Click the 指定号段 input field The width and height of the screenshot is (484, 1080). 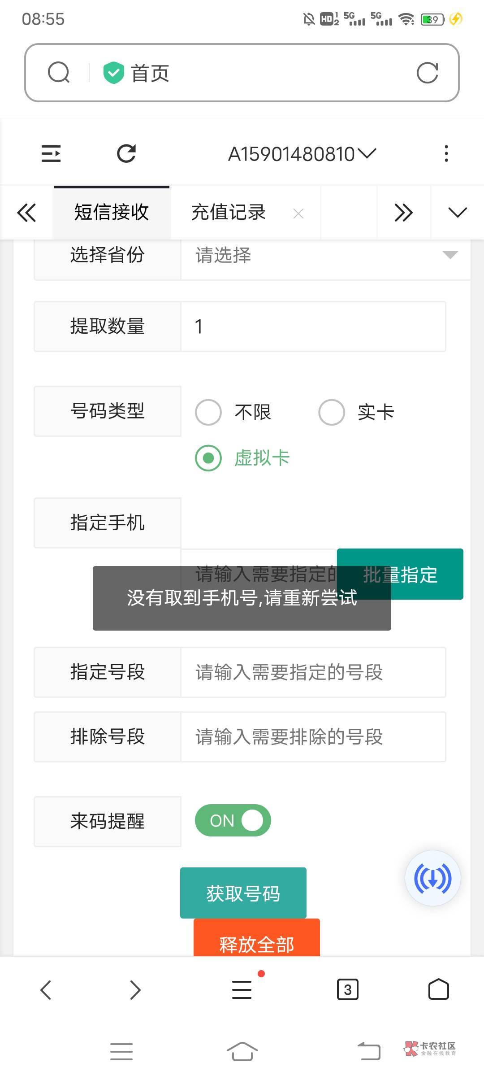click(313, 672)
